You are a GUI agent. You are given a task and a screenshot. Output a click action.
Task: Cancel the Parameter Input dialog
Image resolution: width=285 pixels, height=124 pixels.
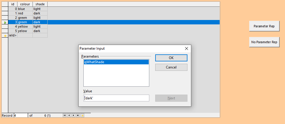tap(171, 67)
